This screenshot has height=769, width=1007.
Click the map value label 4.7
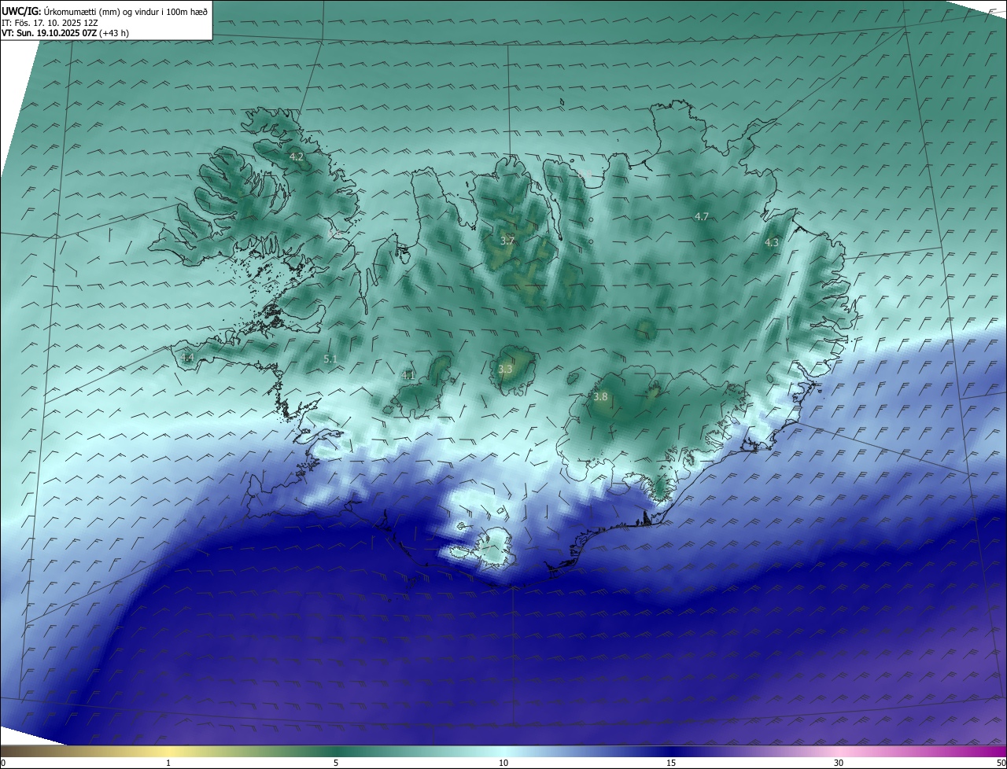pyautogui.click(x=702, y=216)
